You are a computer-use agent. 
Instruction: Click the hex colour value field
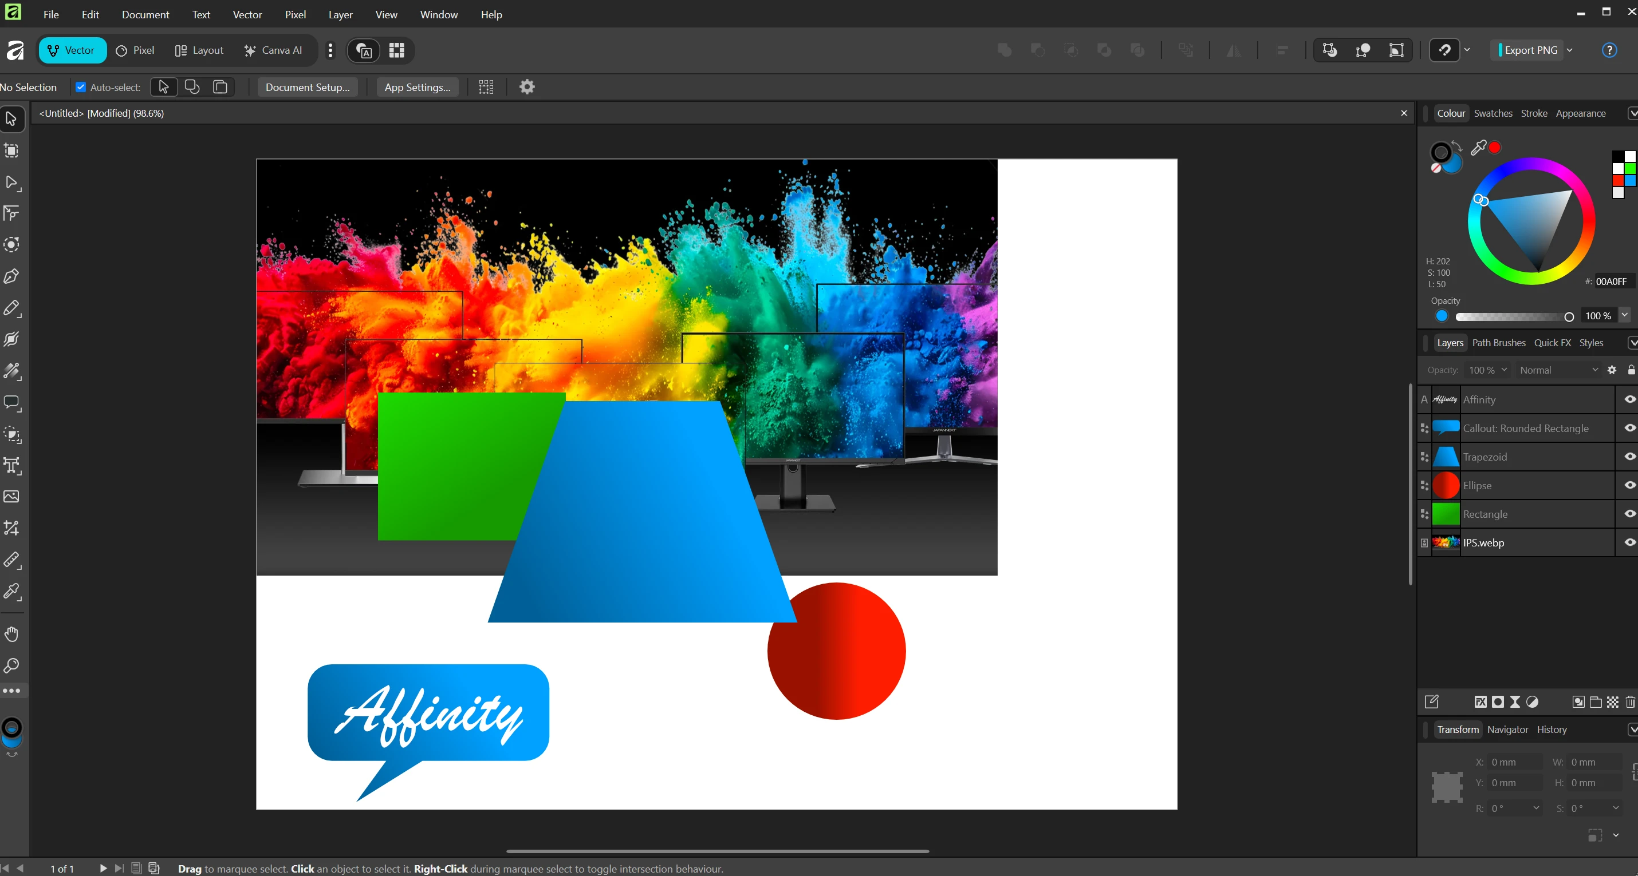coord(1611,282)
